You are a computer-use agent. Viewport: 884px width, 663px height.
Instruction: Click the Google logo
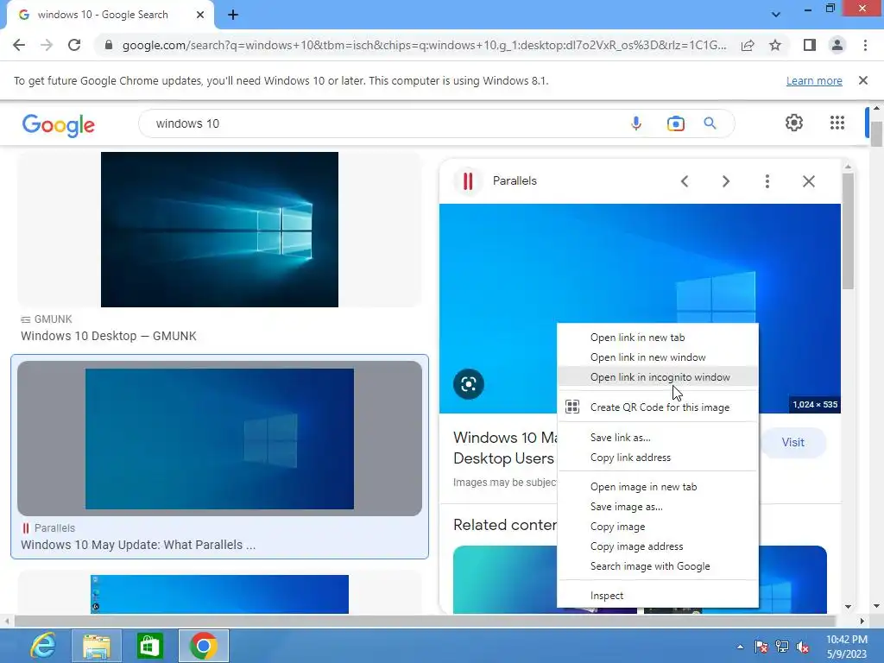(x=59, y=125)
